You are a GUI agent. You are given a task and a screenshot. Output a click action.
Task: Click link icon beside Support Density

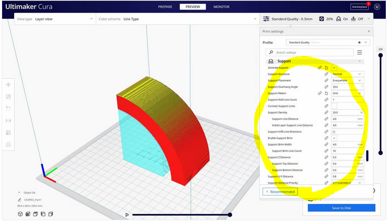pos(327,113)
